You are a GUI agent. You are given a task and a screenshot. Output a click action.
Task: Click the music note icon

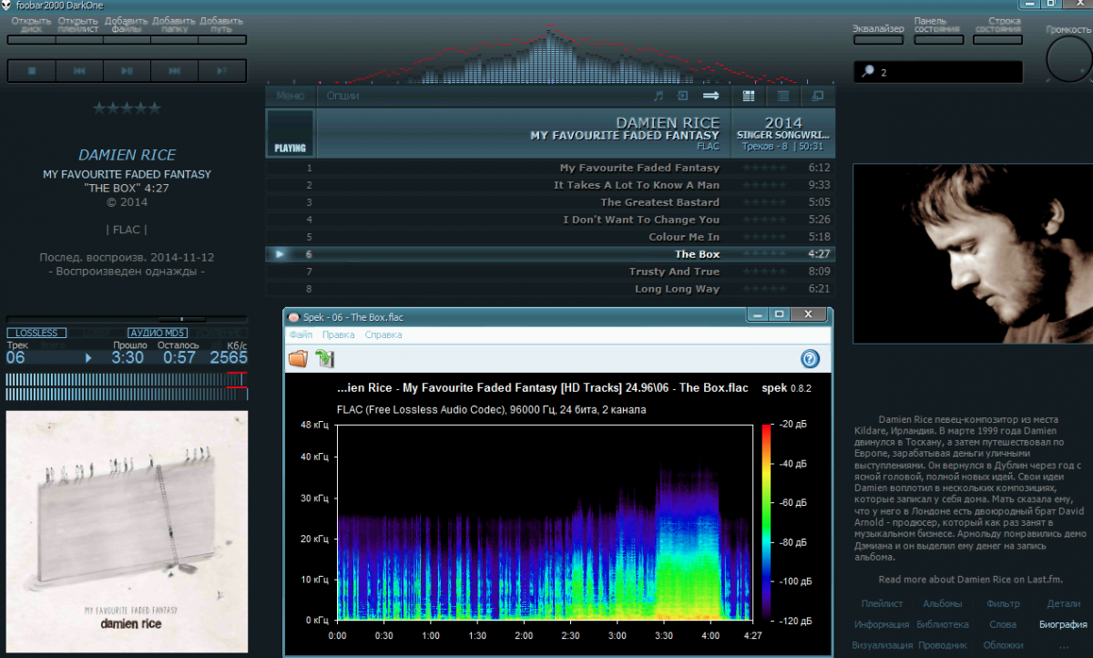pos(659,96)
